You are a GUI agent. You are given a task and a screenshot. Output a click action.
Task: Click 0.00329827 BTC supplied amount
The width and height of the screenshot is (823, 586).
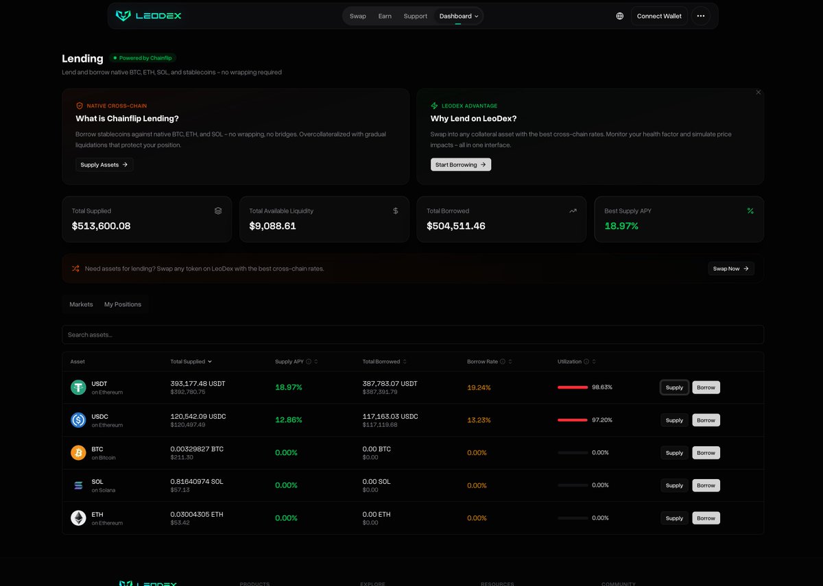[197, 449]
